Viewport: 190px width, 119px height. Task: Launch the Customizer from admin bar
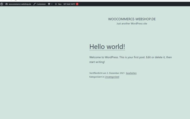pyautogui.click(x=40, y=4)
